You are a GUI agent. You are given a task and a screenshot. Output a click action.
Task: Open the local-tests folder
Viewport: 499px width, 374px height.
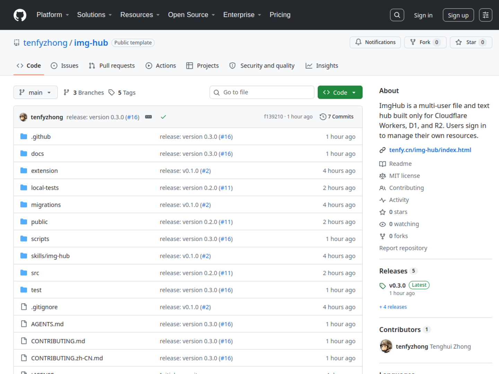pos(45,188)
